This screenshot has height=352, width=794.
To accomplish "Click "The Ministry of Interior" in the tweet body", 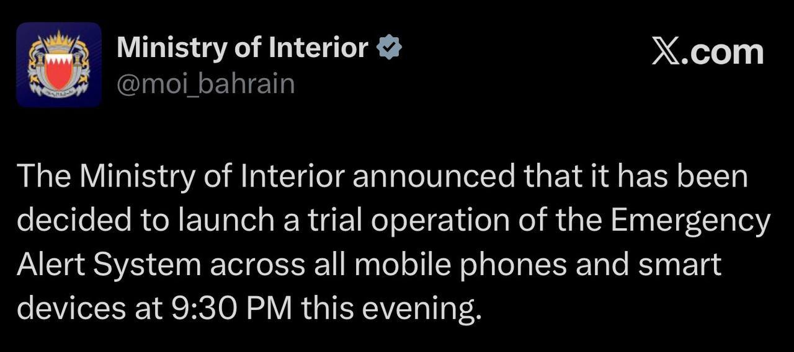I will (x=180, y=178).
